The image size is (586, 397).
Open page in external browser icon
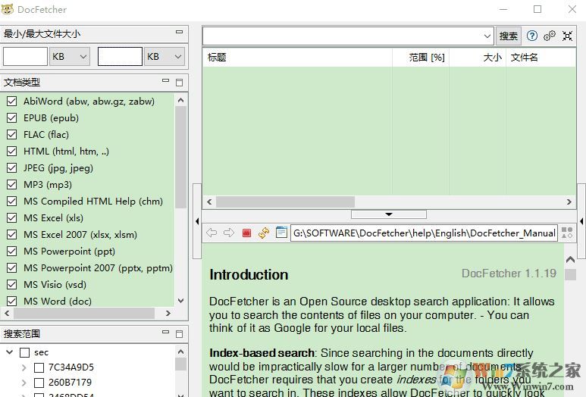(281, 233)
